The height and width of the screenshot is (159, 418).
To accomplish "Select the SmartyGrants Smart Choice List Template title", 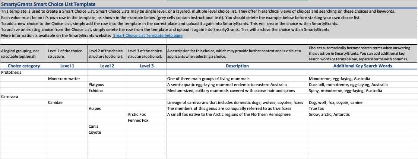I will pos(48,4).
